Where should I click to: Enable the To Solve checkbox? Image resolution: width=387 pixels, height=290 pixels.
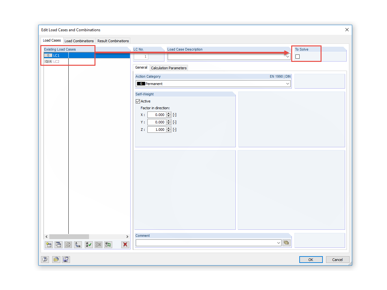(x=297, y=56)
